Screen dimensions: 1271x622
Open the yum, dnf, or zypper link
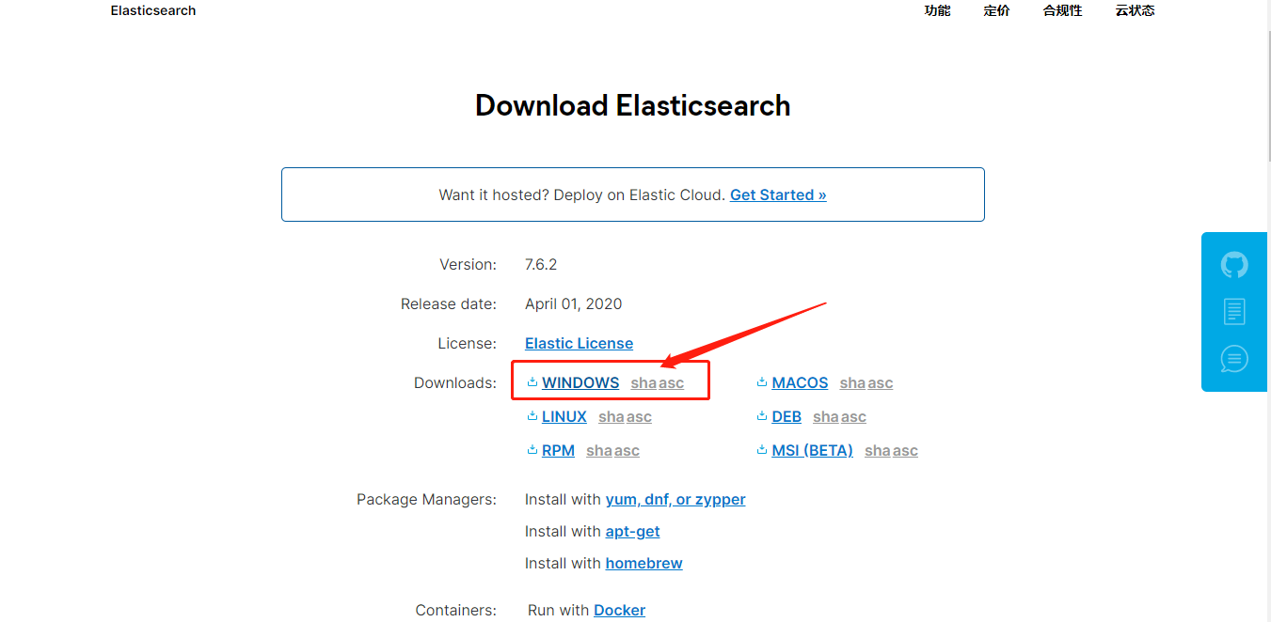675,499
